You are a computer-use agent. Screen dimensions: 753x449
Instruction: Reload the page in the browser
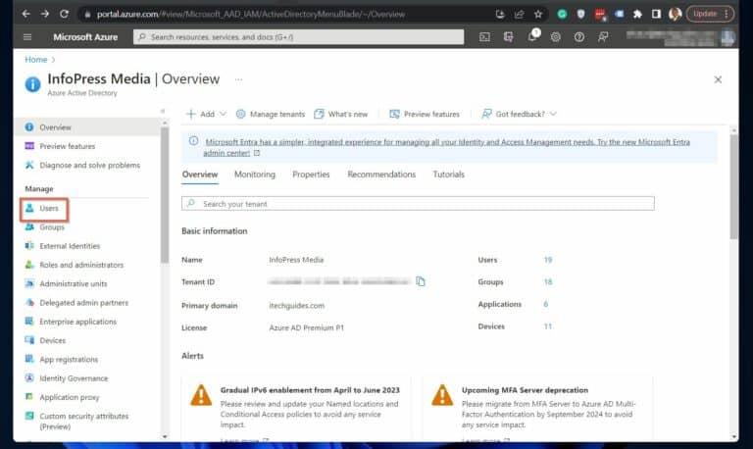(x=64, y=14)
